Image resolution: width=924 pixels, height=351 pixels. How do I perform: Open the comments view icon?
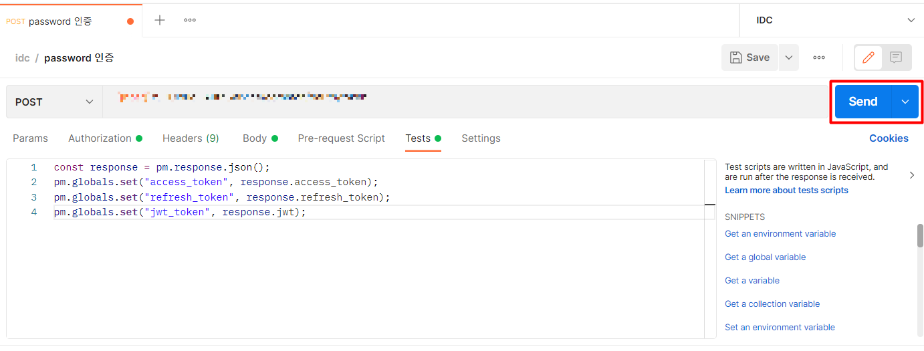coord(896,57)
